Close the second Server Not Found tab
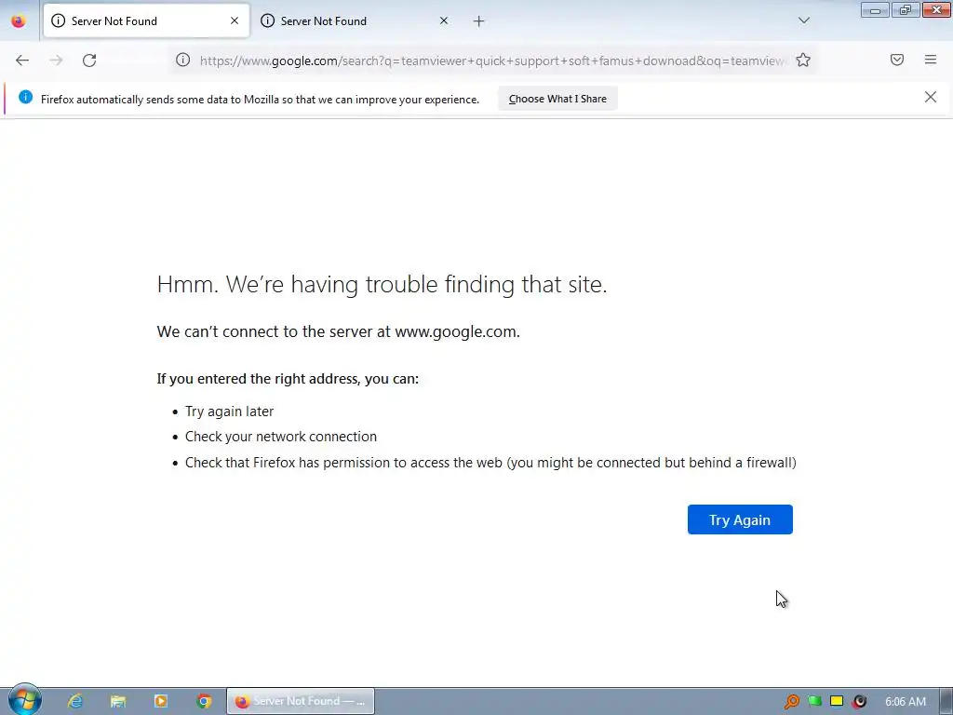This screenshot has height=715, width=953. pos(444,20)
